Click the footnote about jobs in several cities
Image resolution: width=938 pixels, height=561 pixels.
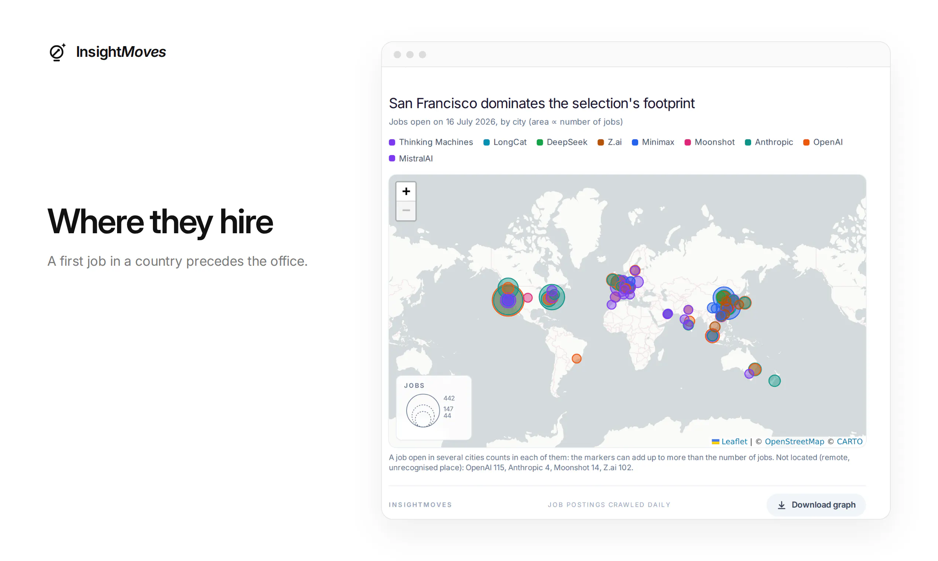(x=619, y=463)
